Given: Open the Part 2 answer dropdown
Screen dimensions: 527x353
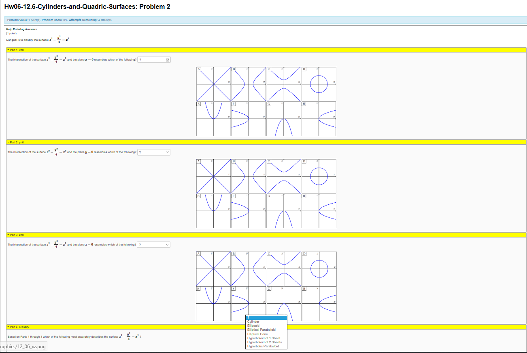Looking at the screenshot, I should point(153,152).
